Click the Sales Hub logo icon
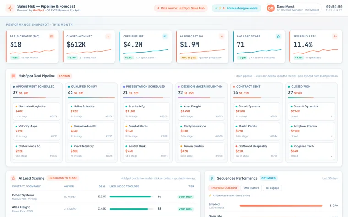The image size is (348, 217). [x=10, y=8]
